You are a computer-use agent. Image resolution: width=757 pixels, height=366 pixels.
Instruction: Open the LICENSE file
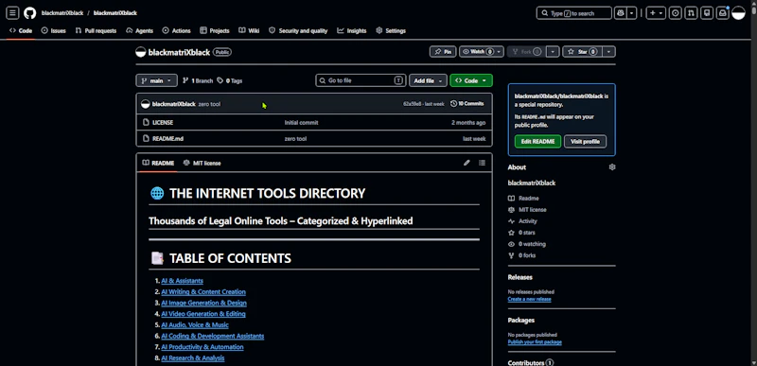[x=163, y=123]
